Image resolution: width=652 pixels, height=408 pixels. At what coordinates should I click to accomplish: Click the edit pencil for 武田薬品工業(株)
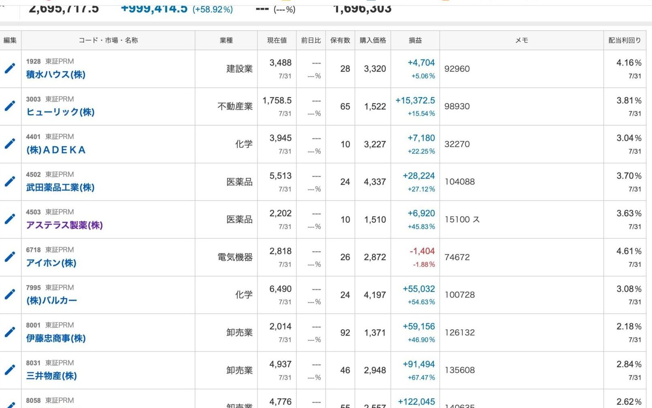[x=10, y=181]
